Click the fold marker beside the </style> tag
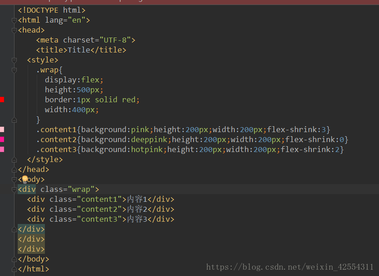Image resolution: width=379 pixels, height=276 pixels. tap(14, 160)
